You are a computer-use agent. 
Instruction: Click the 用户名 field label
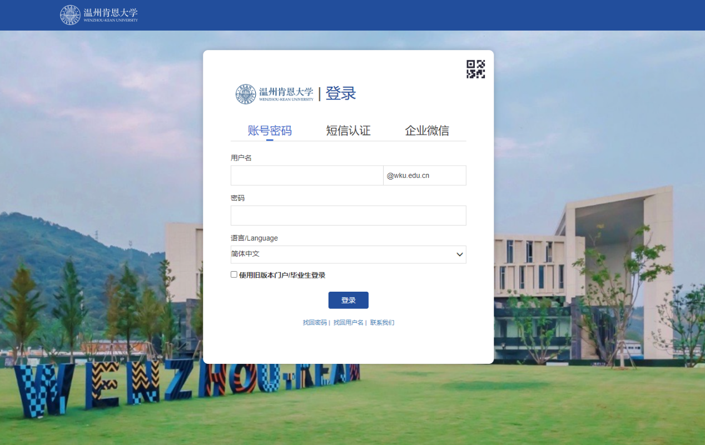pyautogui.click(x=241, y=158)
